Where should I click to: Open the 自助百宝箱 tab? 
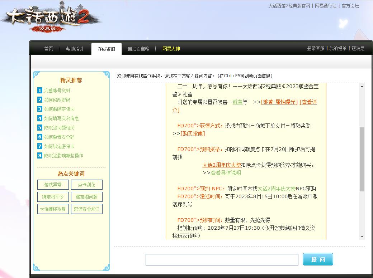[x=139, y=49]
